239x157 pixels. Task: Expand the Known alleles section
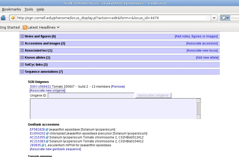coord(22,58)
